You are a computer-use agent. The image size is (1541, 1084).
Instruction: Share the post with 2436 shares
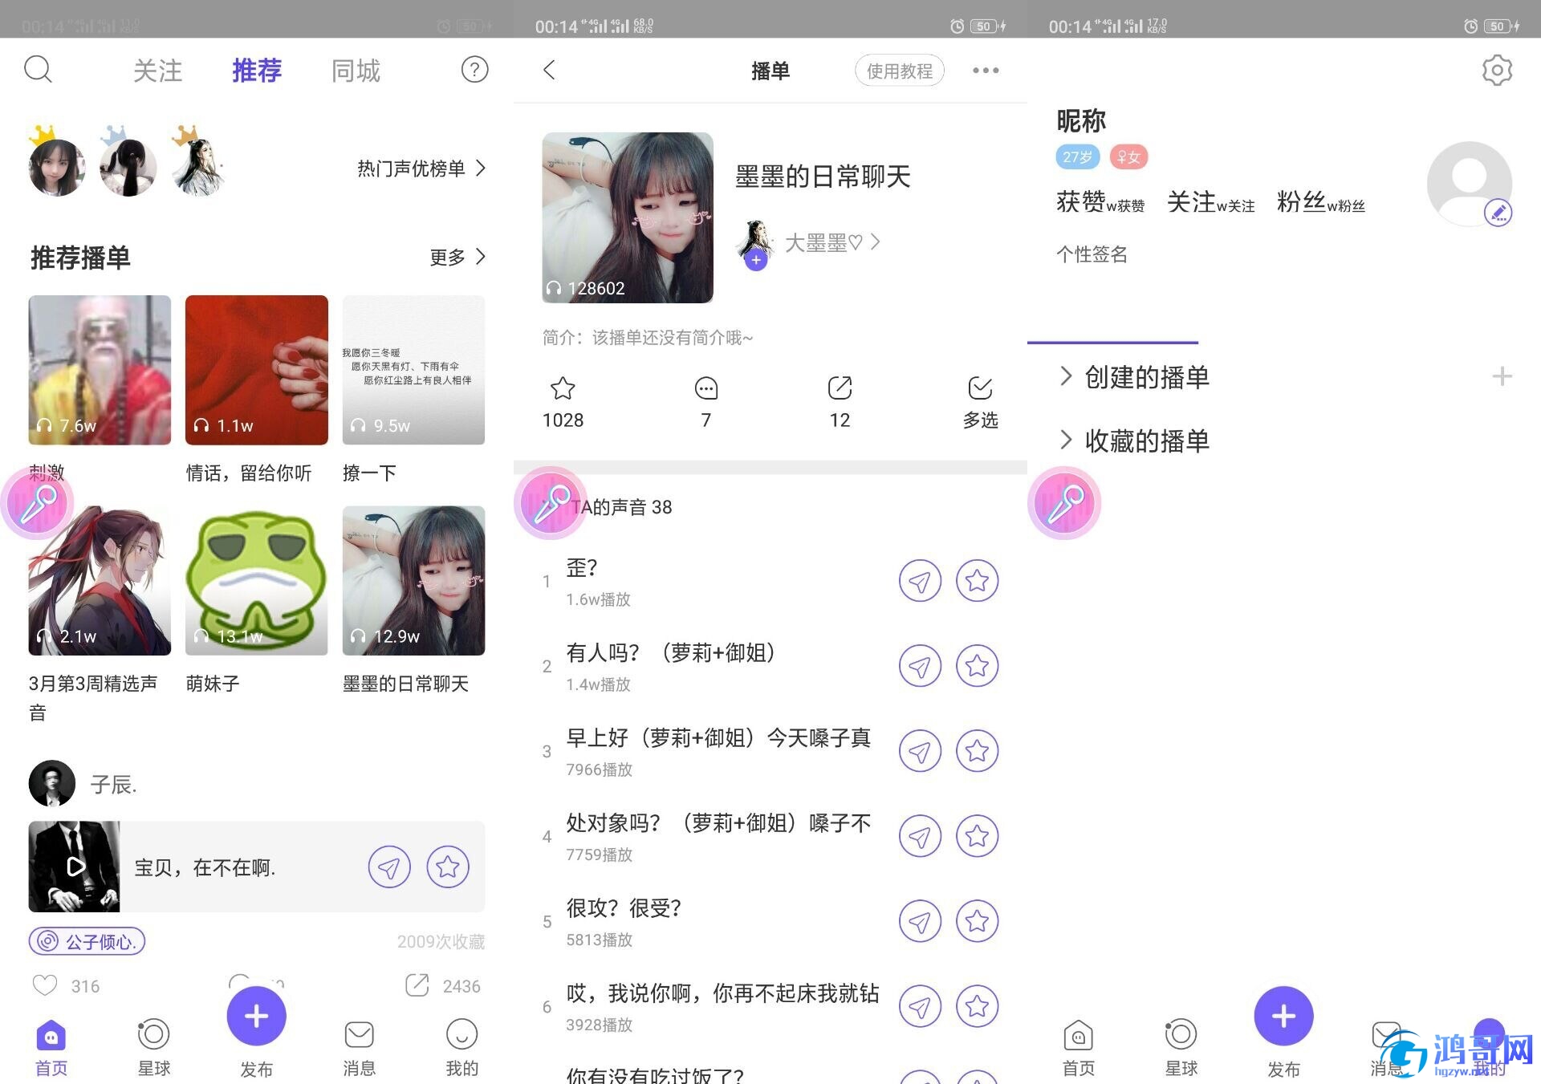[417, 985]
